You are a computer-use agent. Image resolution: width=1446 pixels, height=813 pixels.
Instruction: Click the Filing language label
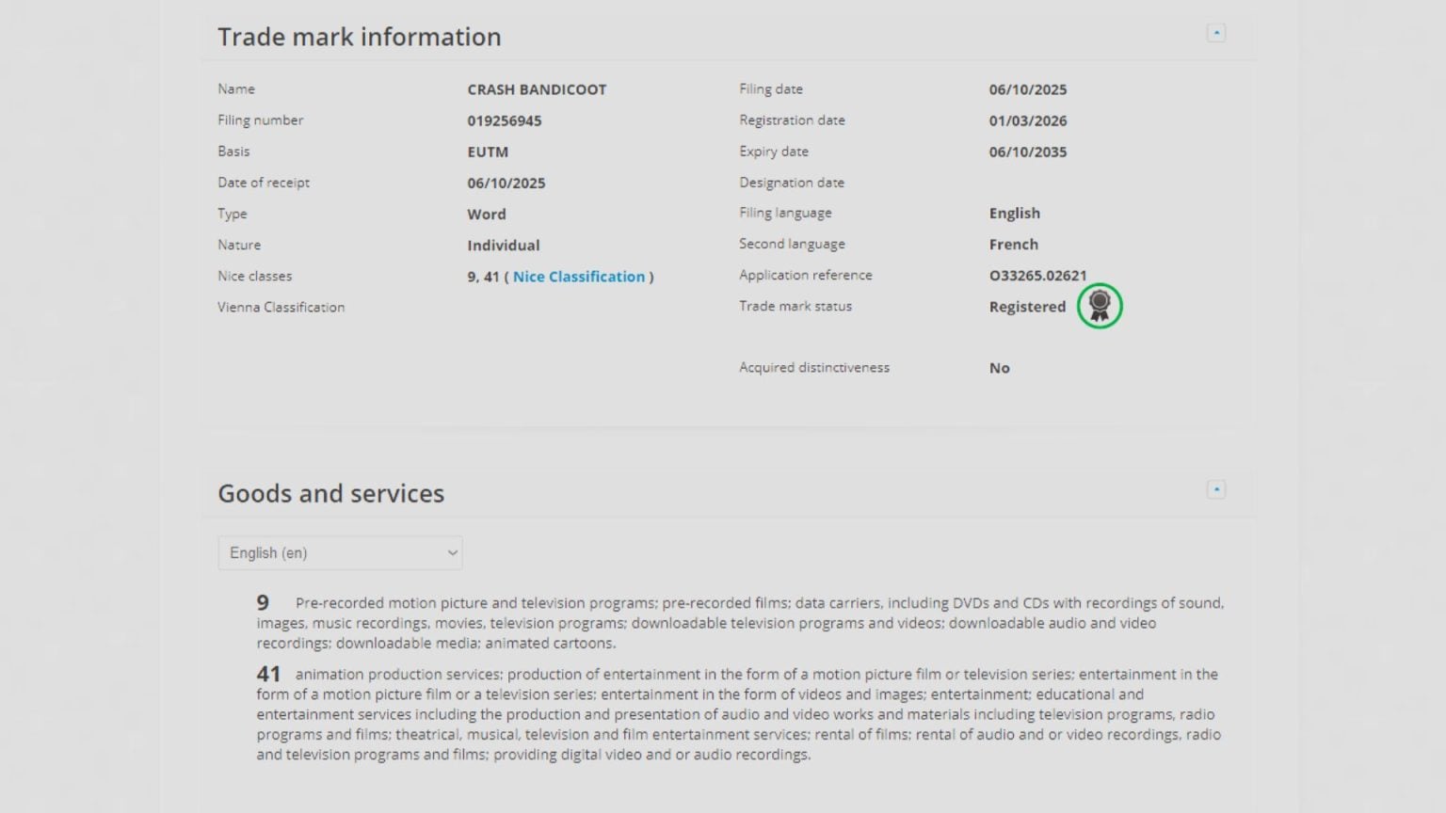coord(786,213)
